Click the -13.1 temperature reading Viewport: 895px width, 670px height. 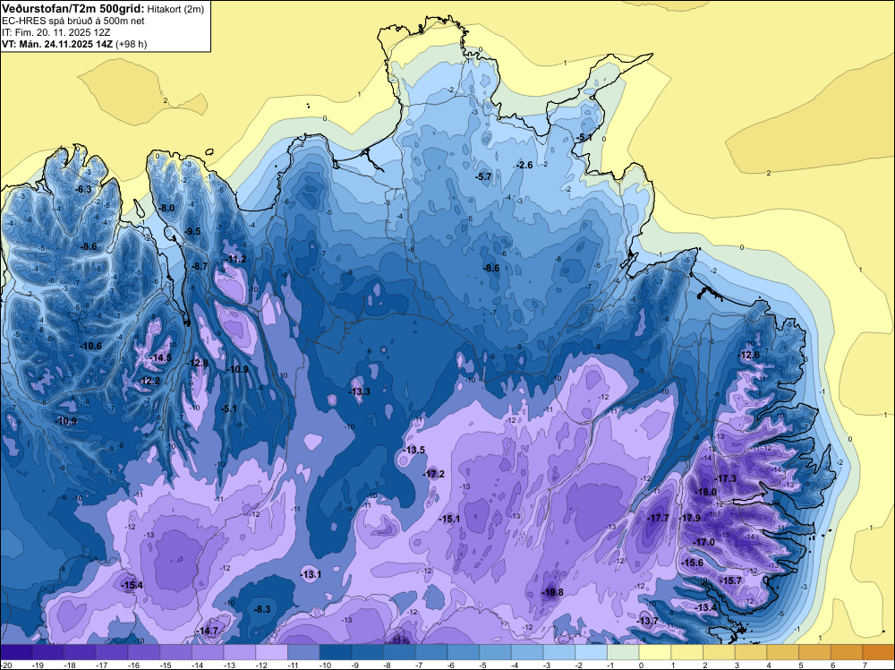click(311, 574)
